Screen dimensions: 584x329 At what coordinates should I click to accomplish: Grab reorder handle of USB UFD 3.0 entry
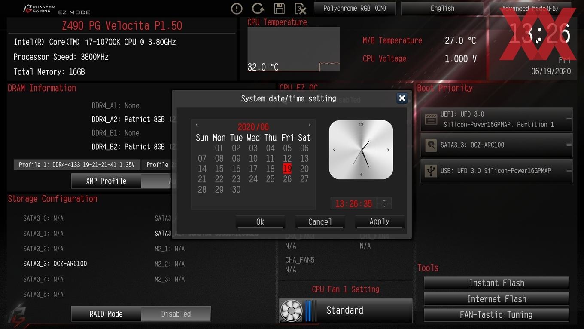pyautogui.click(x=569, y=170)
